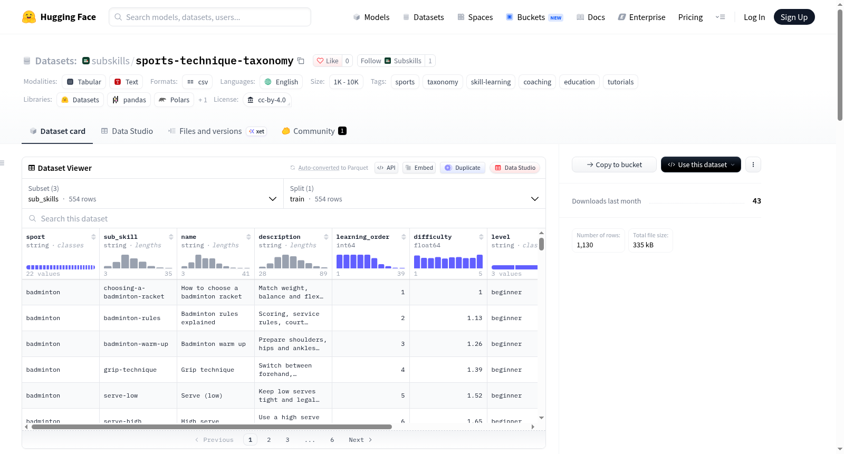Screen dimensions: 844x454
Task: Click the subskills organization avatar icon
Action: pyautogui.click(x=86, y=61)
